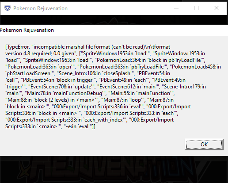Click the 'pbStartLoadScreen' trace entry
This screenshot has height=183, width=228.
(x=29, y=73)
